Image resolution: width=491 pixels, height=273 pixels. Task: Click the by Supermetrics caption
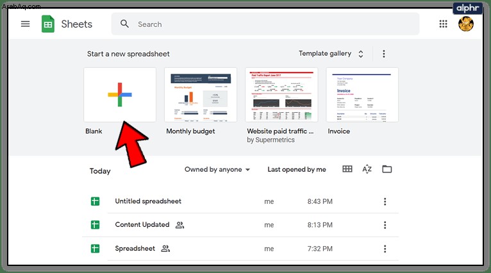[270, 140]
